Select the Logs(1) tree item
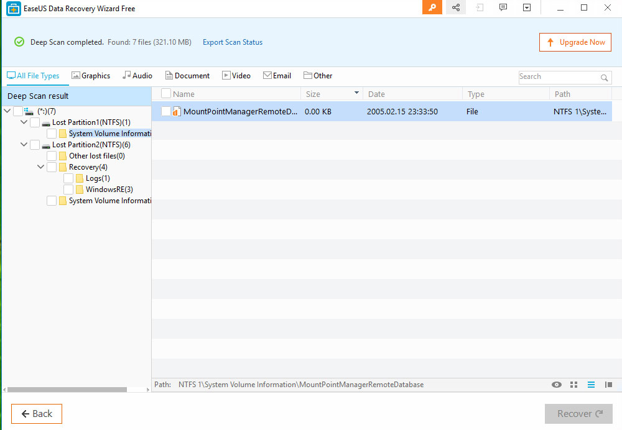This screenshot has height=430, width=622. (x=98, y=178)
